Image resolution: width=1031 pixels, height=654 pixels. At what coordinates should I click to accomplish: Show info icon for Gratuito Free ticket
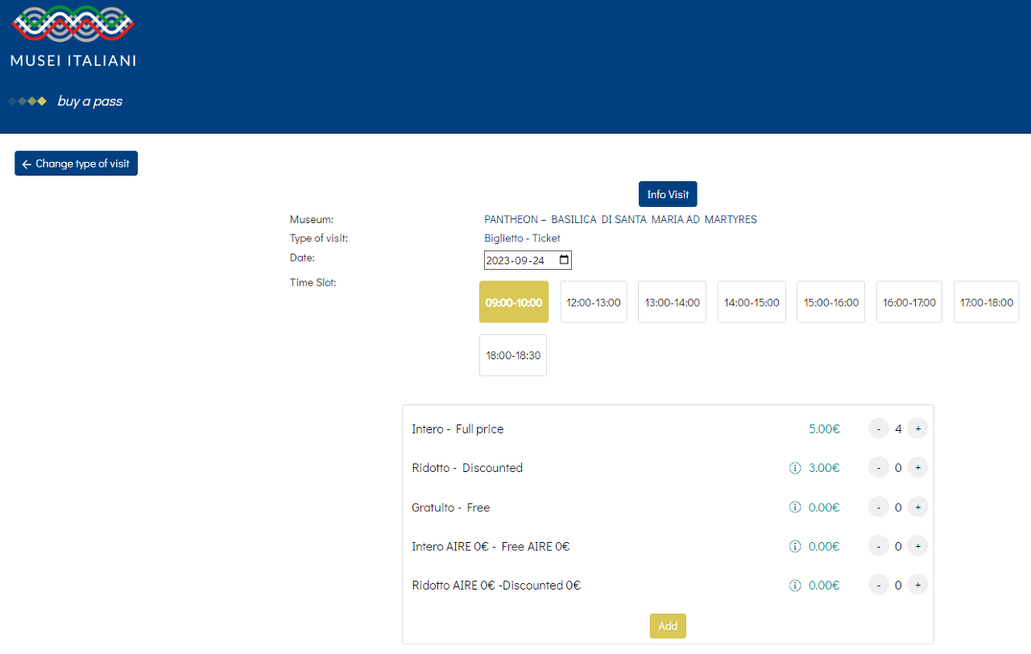(795, 507)
